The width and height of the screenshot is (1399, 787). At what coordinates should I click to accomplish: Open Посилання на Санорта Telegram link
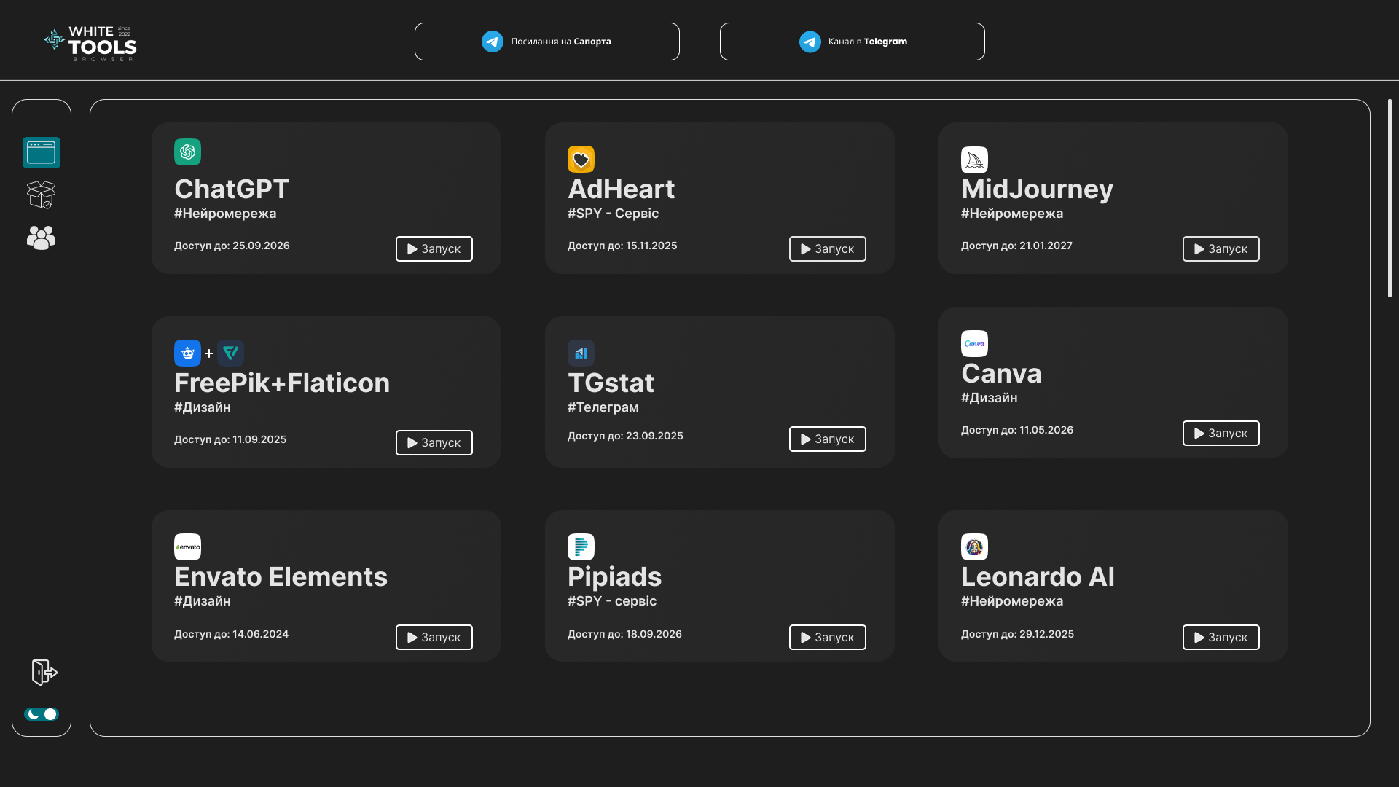pos(546,40)
